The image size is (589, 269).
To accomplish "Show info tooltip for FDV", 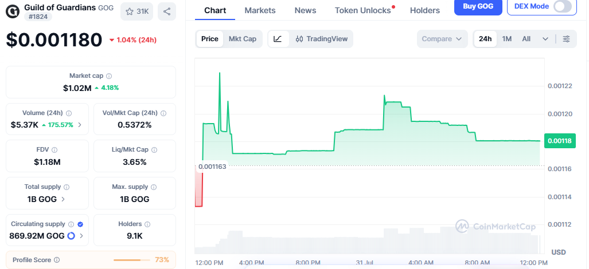I will pos(54,150).
